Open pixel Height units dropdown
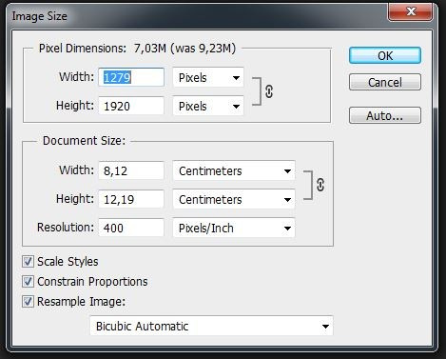This screenshot has width=446, height=359. pos(208,106)
